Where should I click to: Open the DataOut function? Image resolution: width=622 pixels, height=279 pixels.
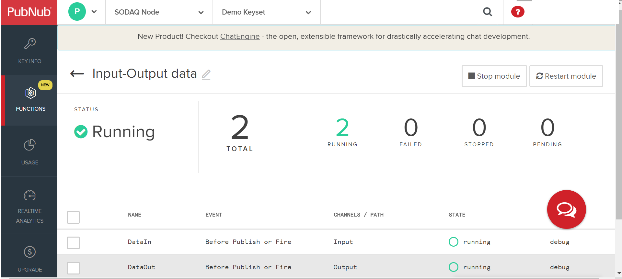[x=141, y=267]
